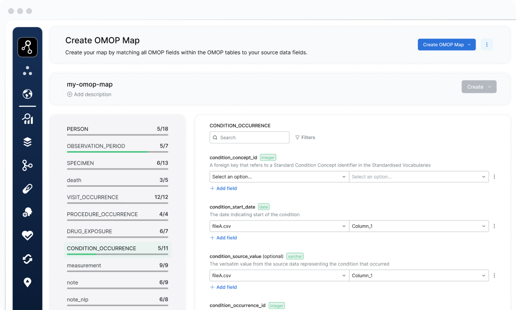516x310 pixels.
Task: Click the sync arrows sidebar icon
Action: click(x=27, y=259)
